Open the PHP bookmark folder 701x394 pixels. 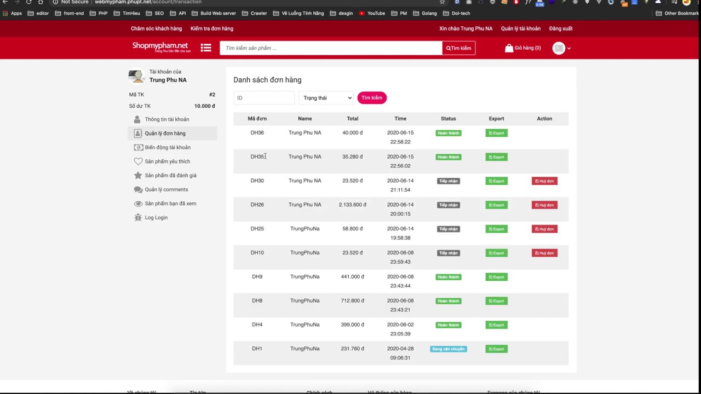pos(99,13)
